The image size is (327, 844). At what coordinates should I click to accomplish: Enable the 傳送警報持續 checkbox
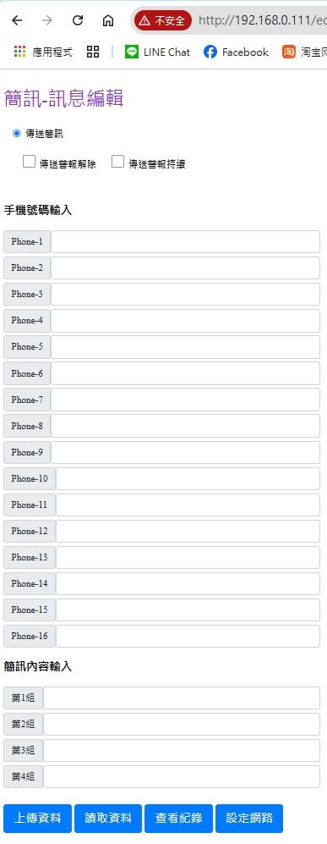(x=117, y=162)
